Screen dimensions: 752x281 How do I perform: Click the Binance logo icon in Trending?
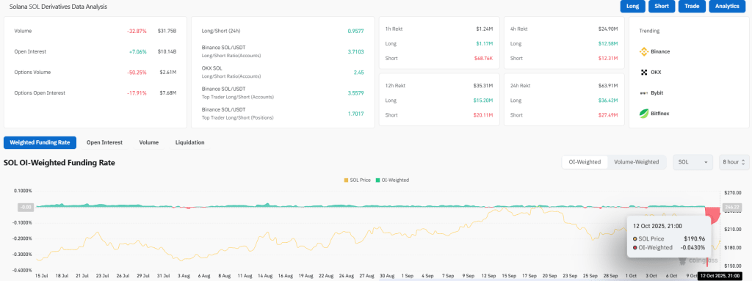tap(644, 51)
